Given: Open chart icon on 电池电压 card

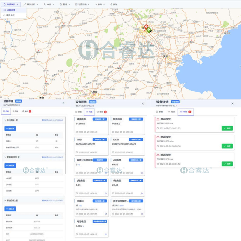Looking at the screenshot, I should coord(106,234).
